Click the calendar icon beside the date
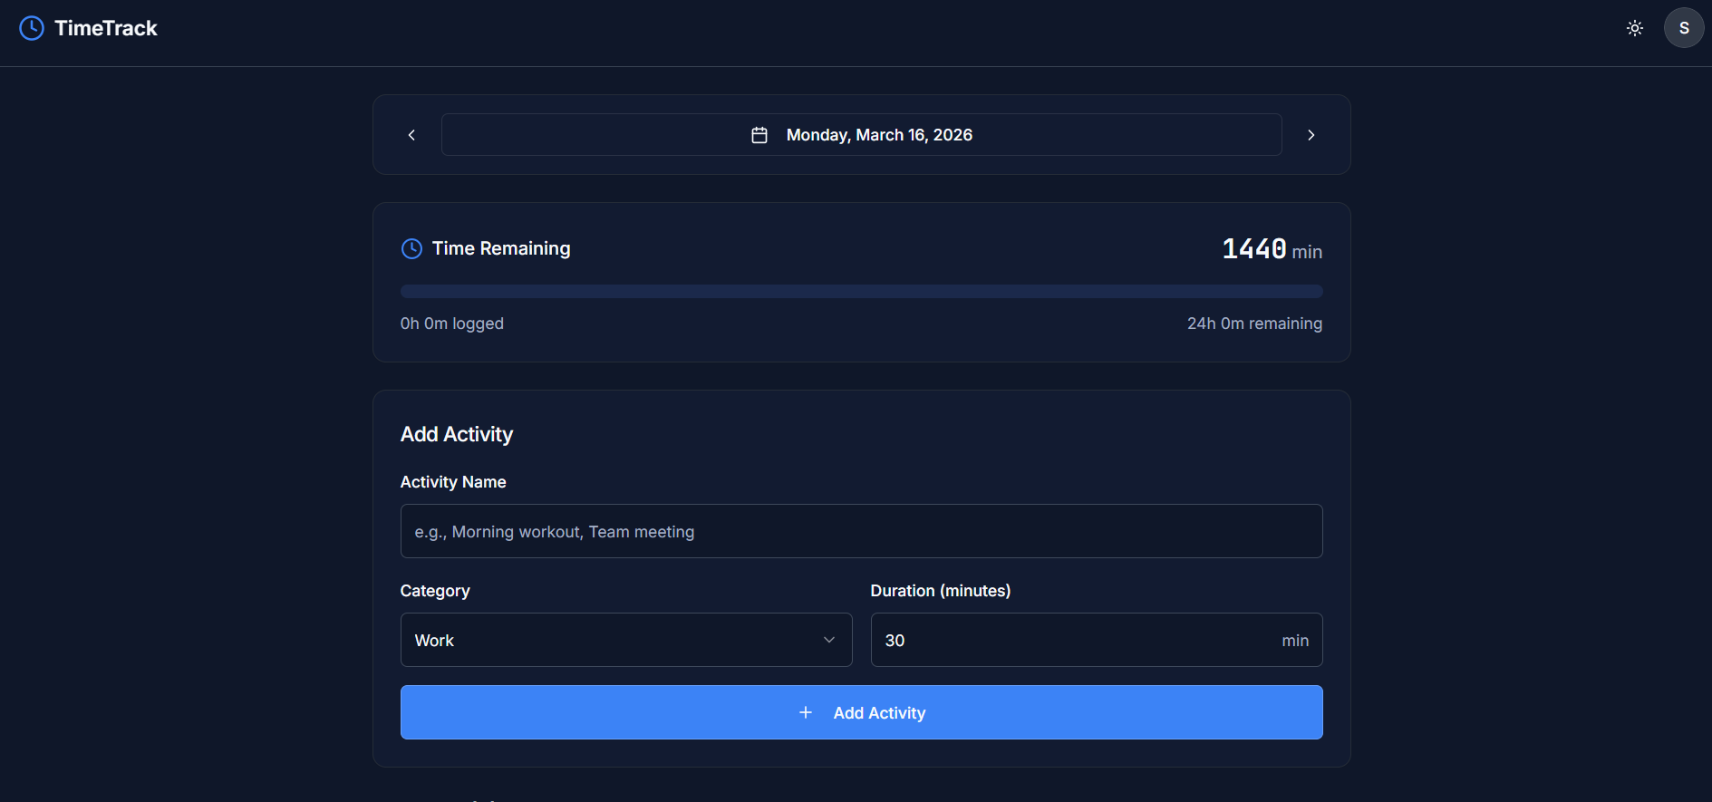 tap(759, 135)
